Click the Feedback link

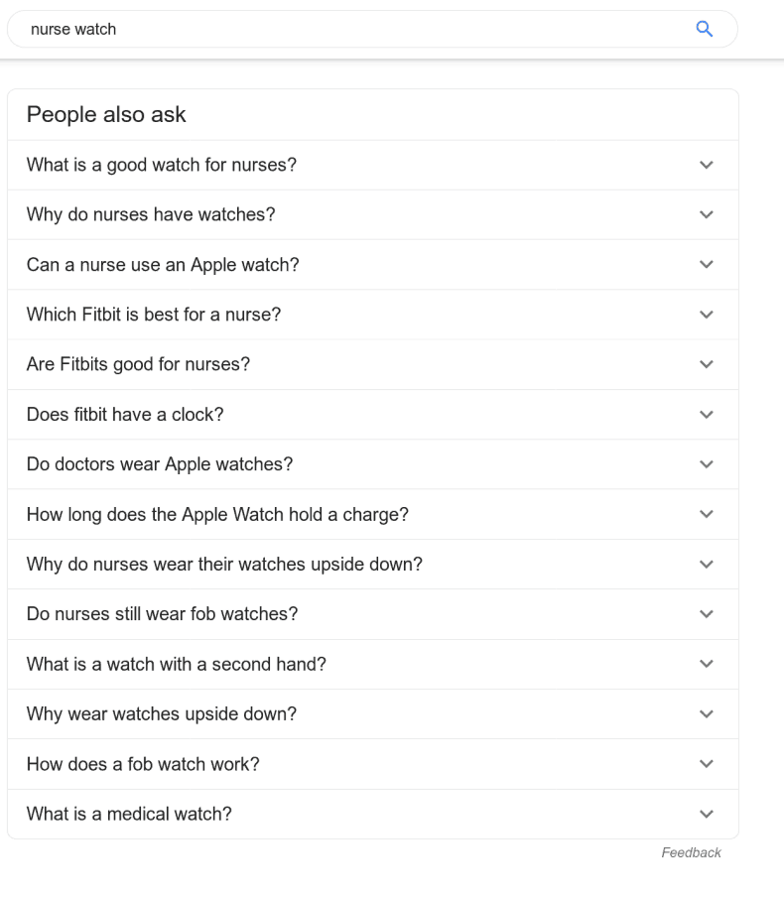coord(691,852)
